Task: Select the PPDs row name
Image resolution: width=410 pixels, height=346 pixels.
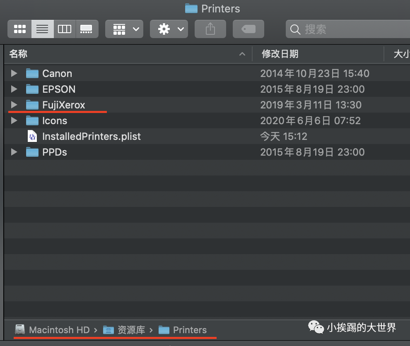Action: pos(55,152)
